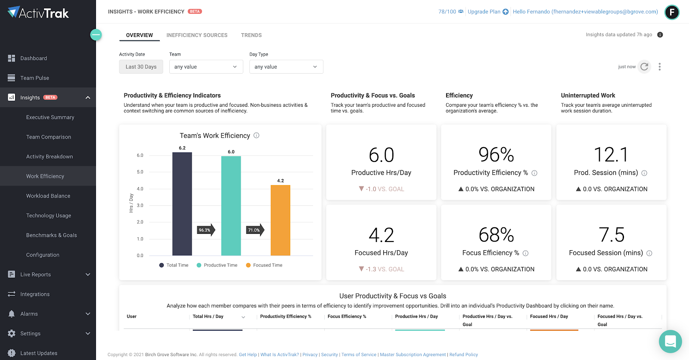689x360 pixels.
Task: Open the Refund Policy link
Action: 464,355
